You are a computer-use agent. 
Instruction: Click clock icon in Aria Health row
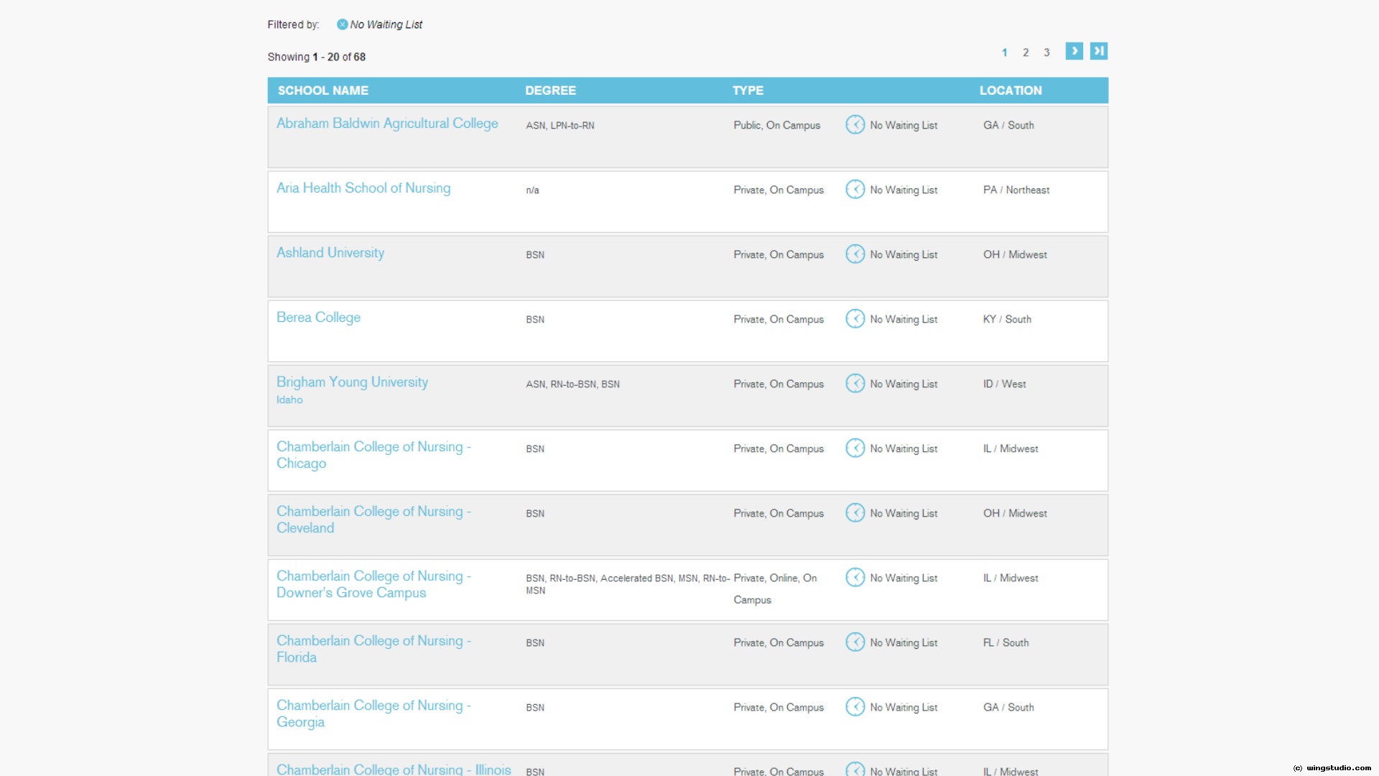tap(855, 190)
